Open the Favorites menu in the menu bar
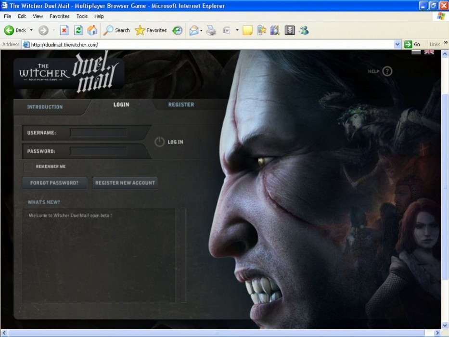 (x=60, y=16)
